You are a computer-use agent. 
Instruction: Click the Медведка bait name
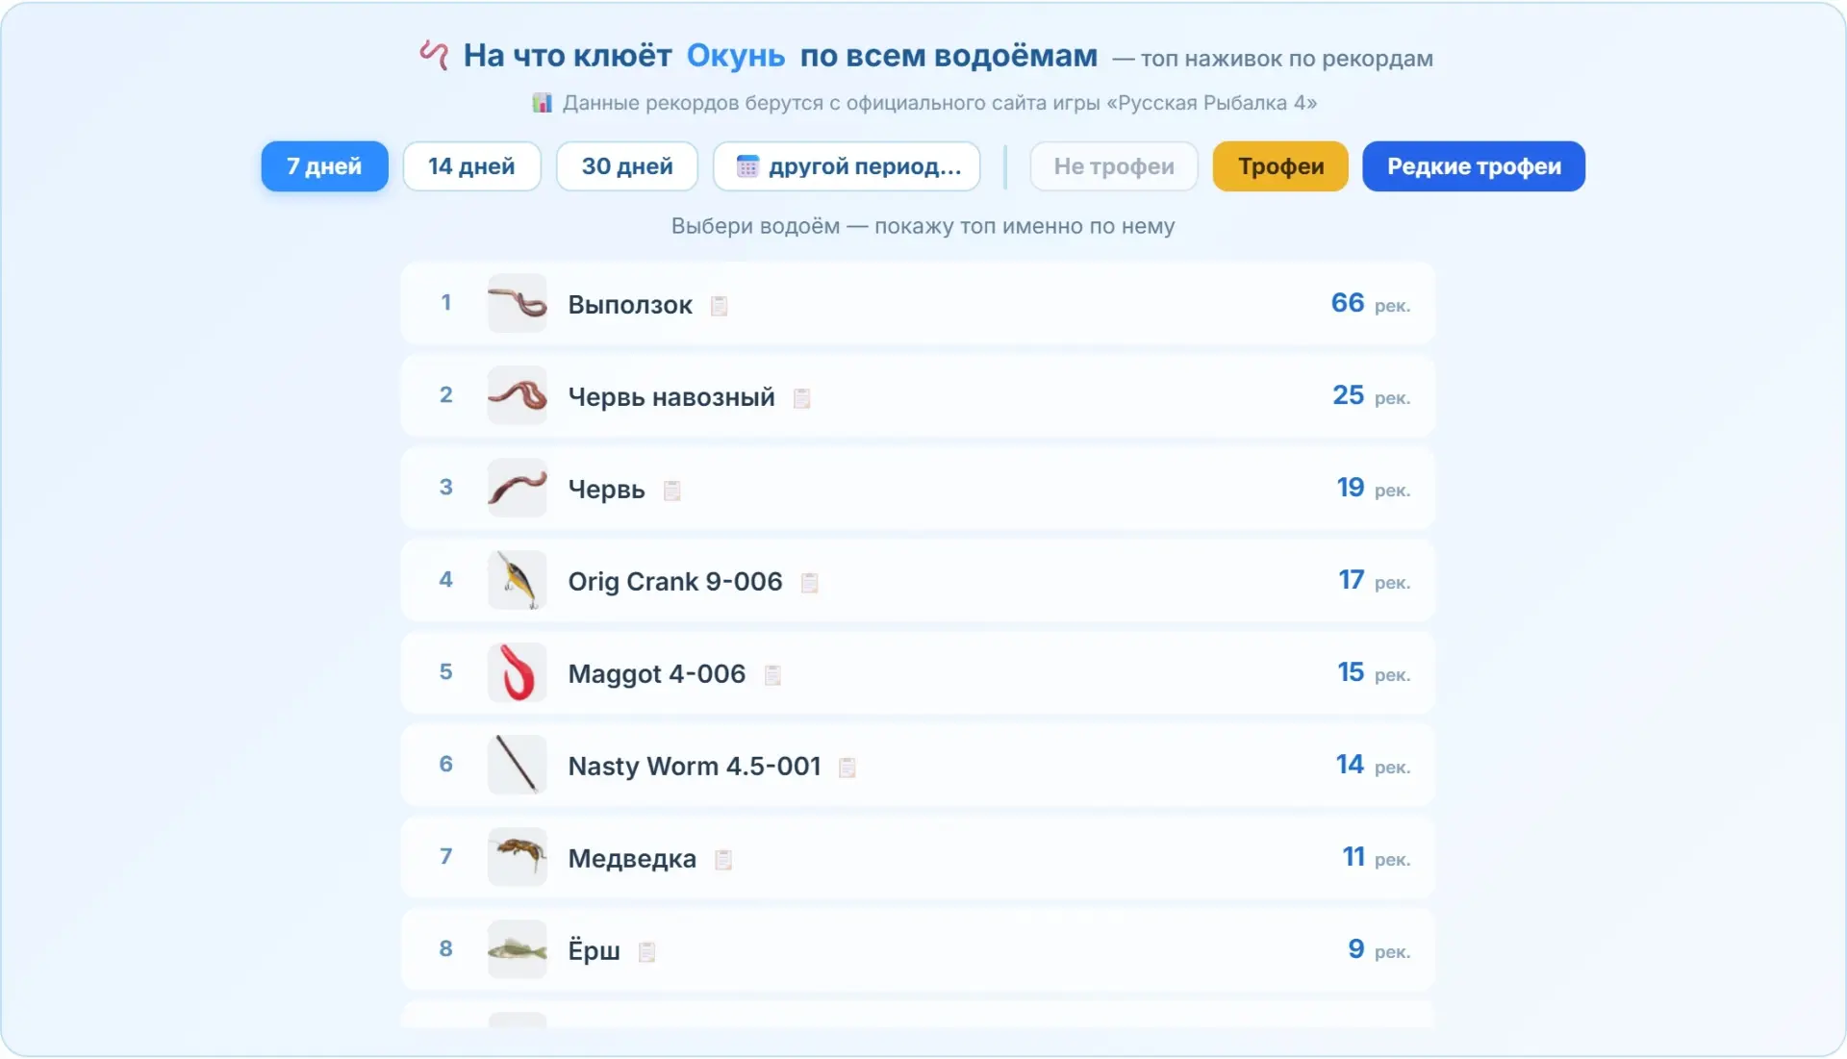point(632,859)
